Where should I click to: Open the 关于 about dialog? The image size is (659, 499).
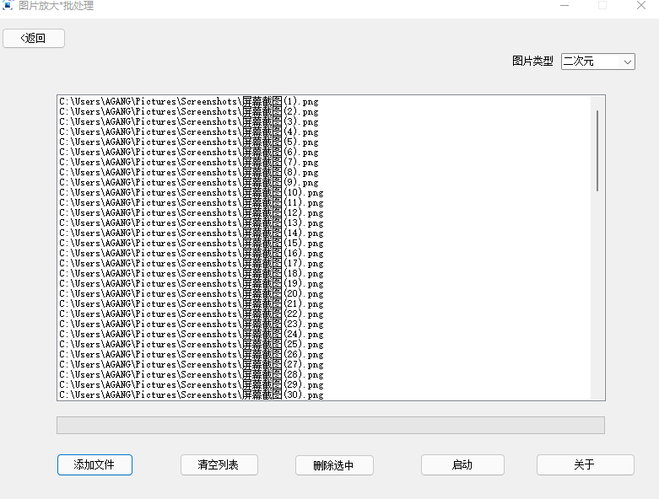coord(585,464)
